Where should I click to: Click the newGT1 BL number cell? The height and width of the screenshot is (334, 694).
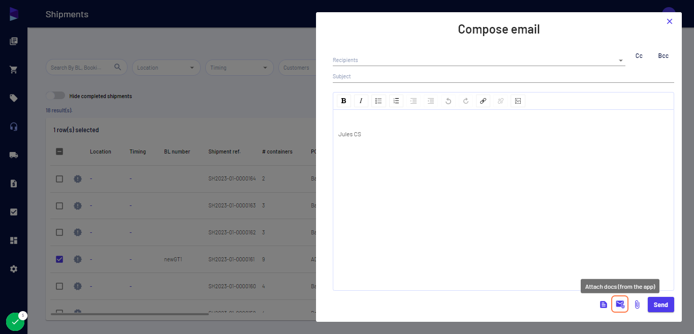click(x=173, y=259)
